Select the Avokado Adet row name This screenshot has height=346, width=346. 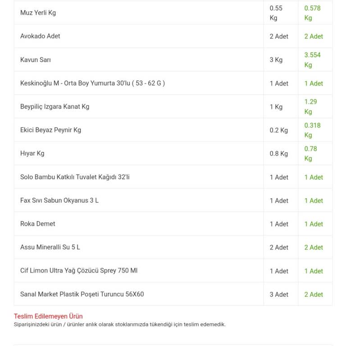40,36
